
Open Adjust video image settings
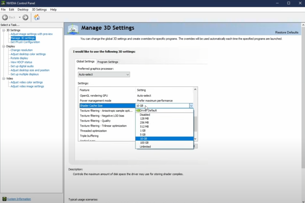(27, 86)
